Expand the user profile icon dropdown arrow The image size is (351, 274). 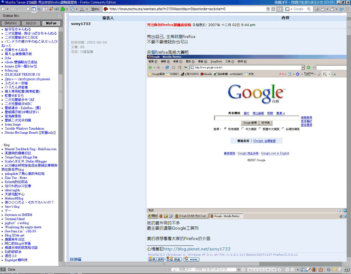pos(327,9)
